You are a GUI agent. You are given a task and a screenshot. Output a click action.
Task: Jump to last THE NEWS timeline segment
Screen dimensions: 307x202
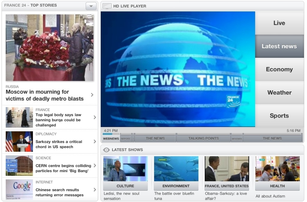pos(272,139)
